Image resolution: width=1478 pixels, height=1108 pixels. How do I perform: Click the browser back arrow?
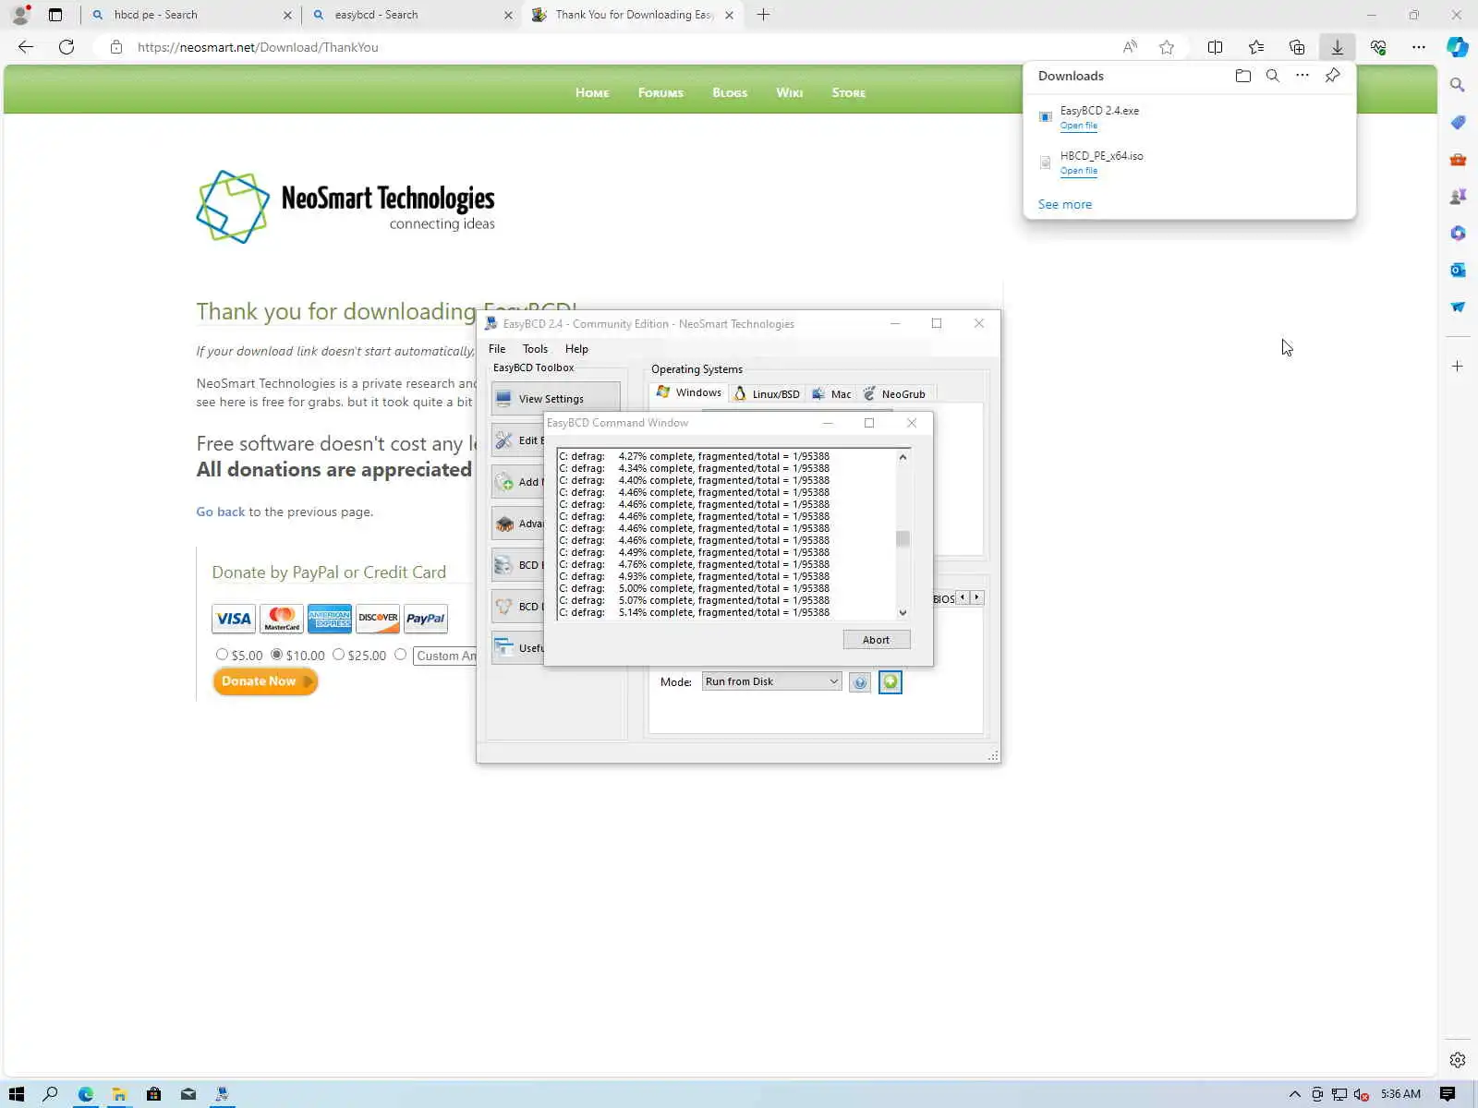click(26, 47)
